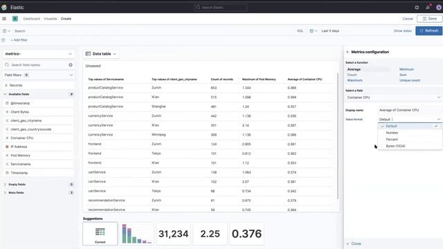Expand the Field filters dropdown
The image size is (443, 249).
pyautogui.click(x=39, y=75)
